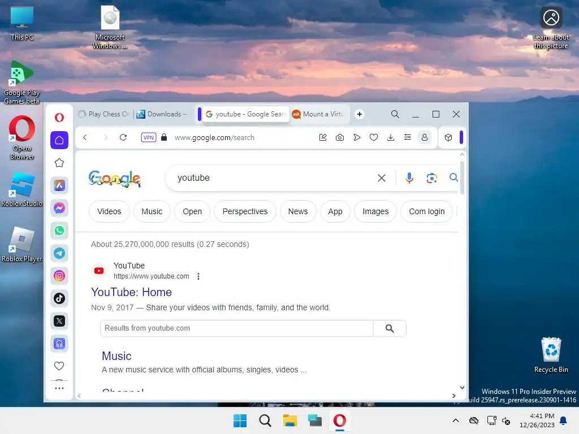The width and height of the screenshot is (579, 434).
Task: Take a snapshot with camera icon
Action: coord(340,137)
